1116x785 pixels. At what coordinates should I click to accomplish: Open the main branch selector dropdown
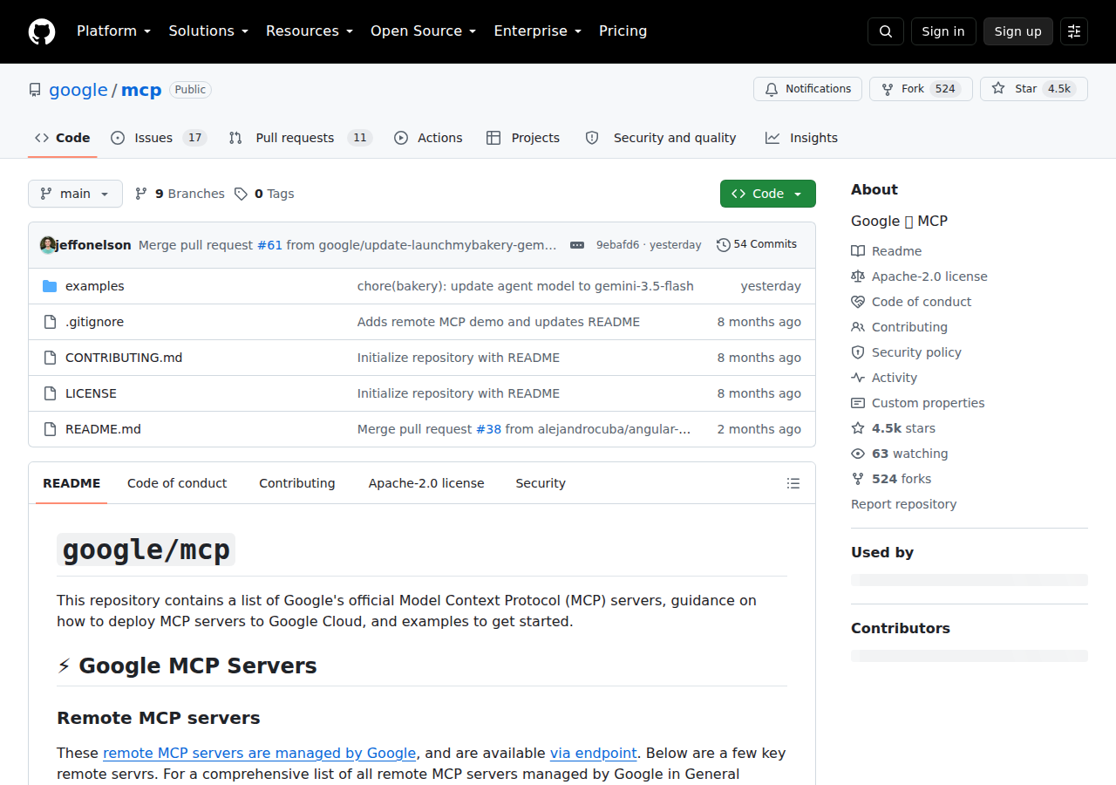tap(75, 194)
